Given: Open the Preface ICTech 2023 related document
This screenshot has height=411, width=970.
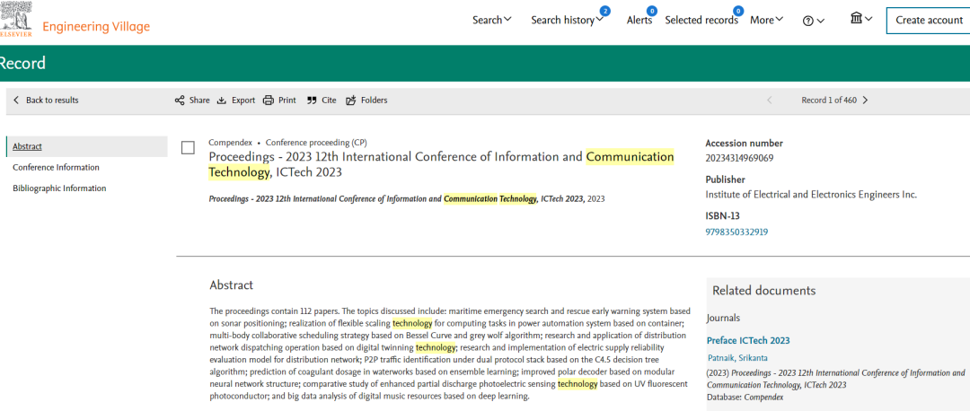Looking at the screenshot, I should coord(748,340).
